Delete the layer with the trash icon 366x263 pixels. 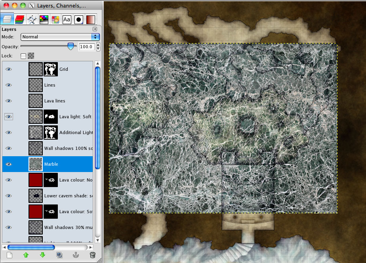[x=92, y=255]
